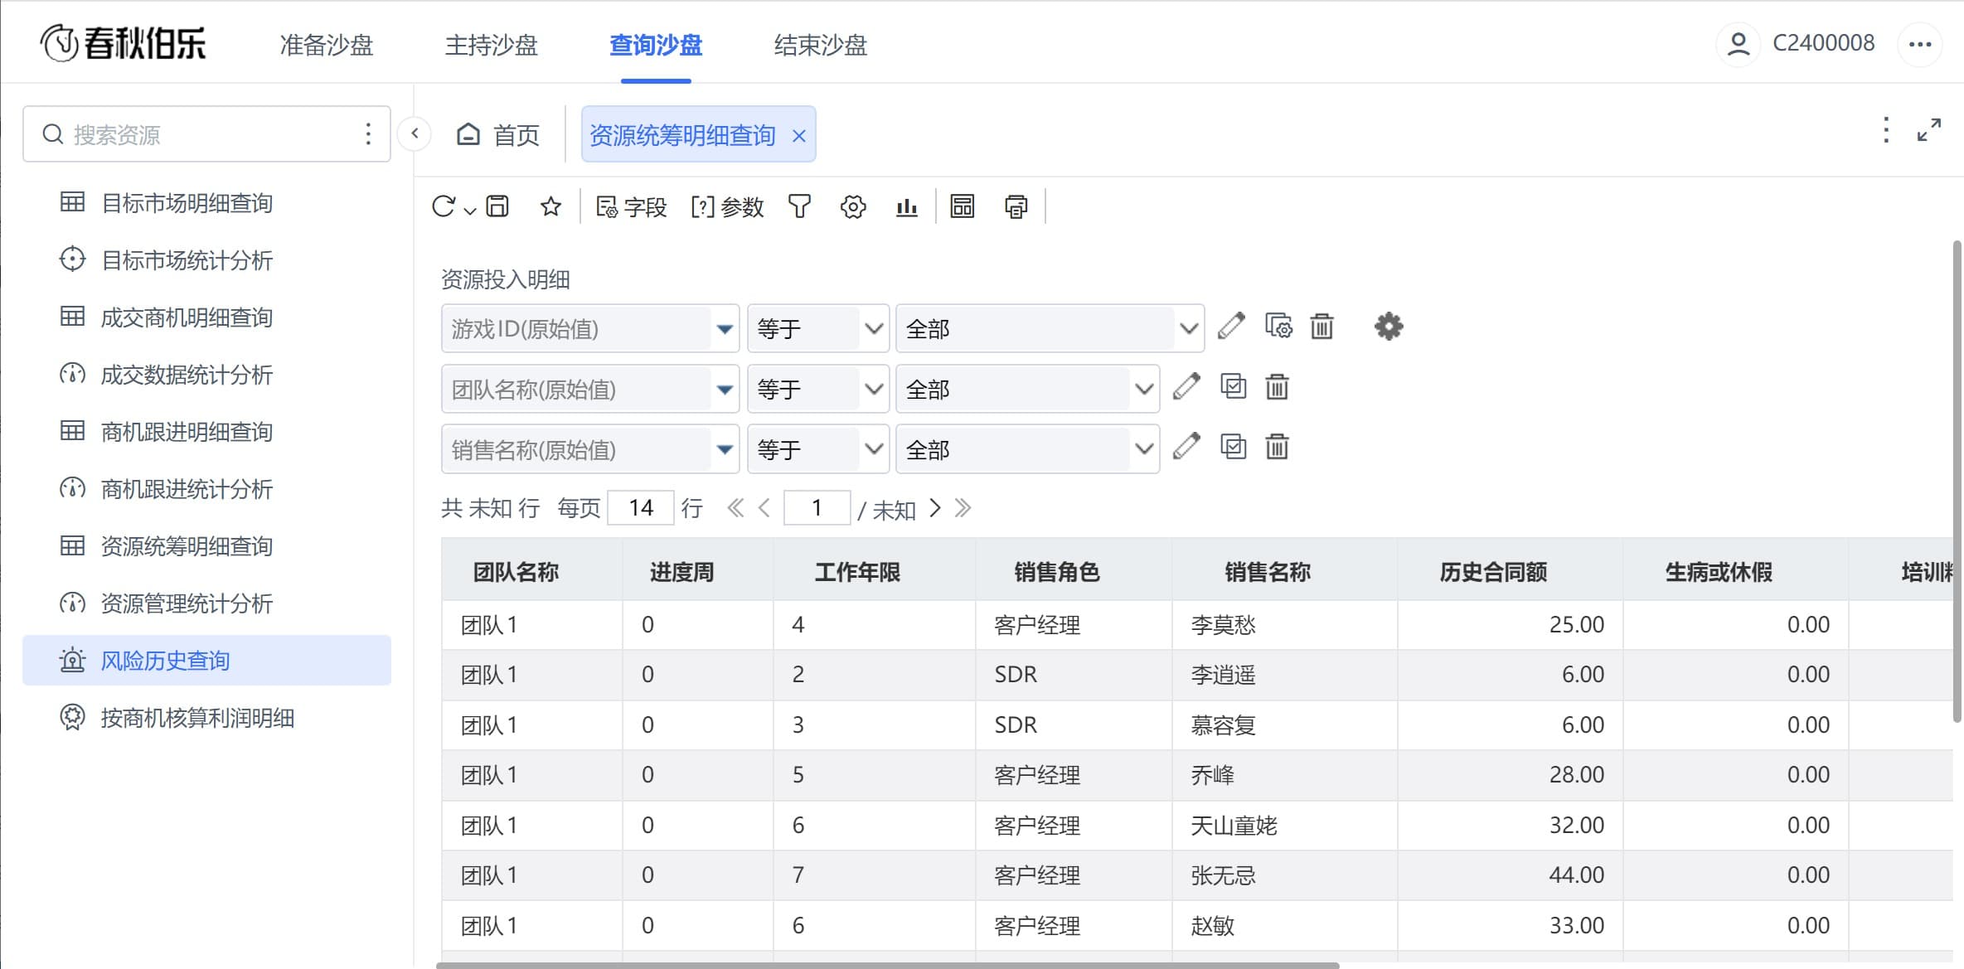The width and height of the screenshot is (1964, 969).
Task: Expand the 游戏ID(原始值) field dropdown
Action: (x=725, y=329)
